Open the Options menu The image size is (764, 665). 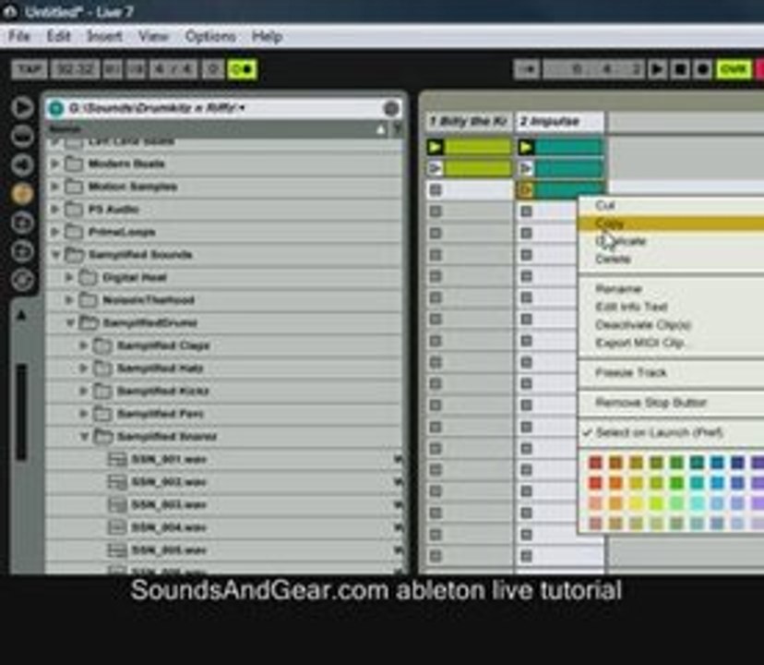(x=210, y=36)
